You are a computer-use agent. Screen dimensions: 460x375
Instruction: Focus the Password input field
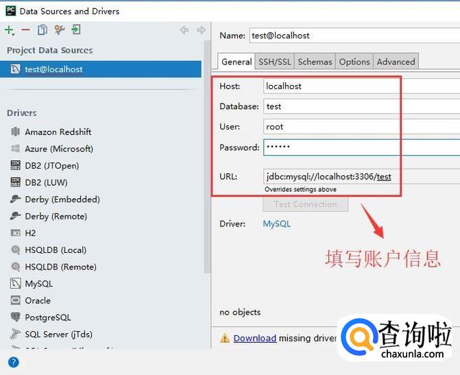(361, 147)
